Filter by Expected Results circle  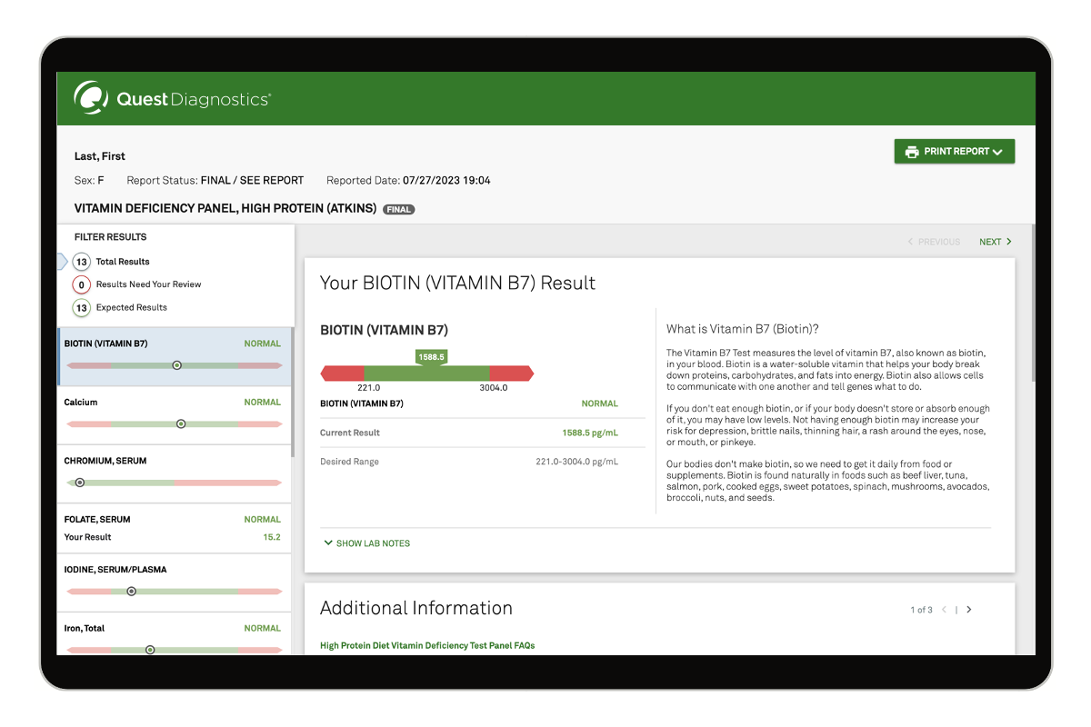click(81, 307)
